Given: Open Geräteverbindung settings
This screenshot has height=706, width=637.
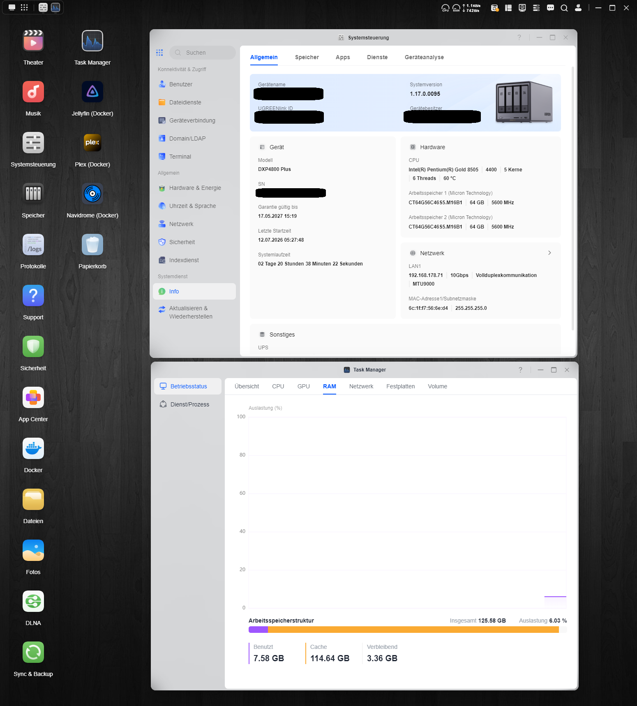Looking at the screenshot, I should pyautogui.click(x=194, y=120).
